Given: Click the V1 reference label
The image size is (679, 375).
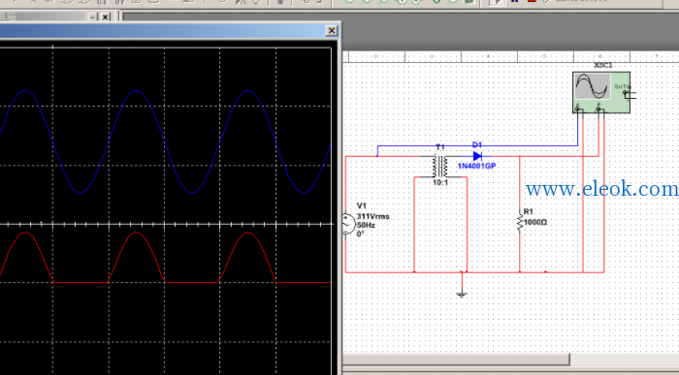Looking at the screenshot, I should [362, 205].
